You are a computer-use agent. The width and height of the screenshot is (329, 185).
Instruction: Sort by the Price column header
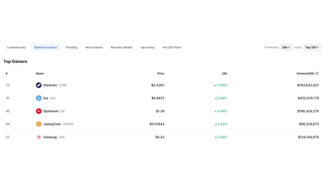point(161,73)
